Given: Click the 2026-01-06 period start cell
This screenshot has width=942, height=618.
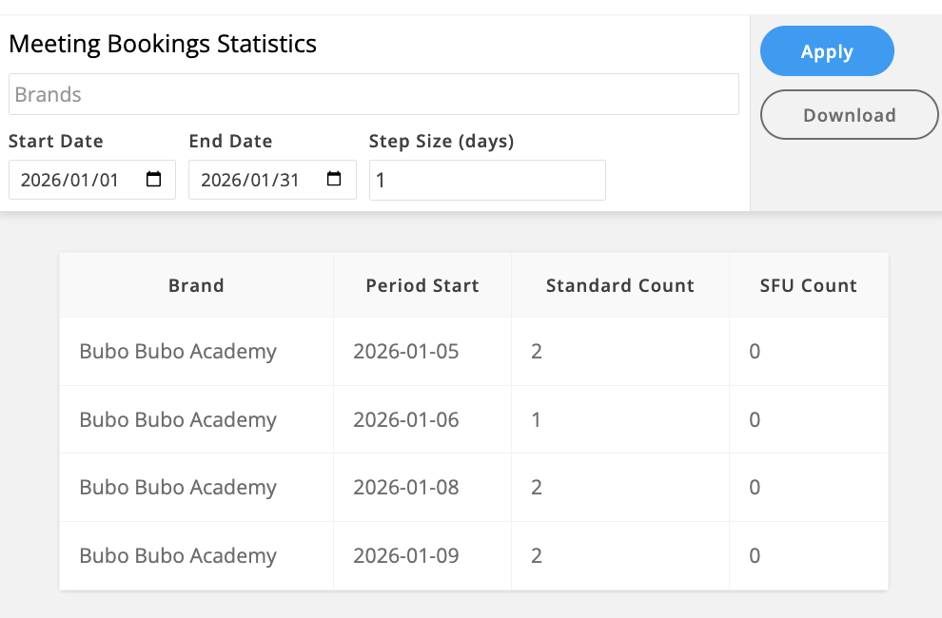Looking at the screenshot, I should point(406,419).
